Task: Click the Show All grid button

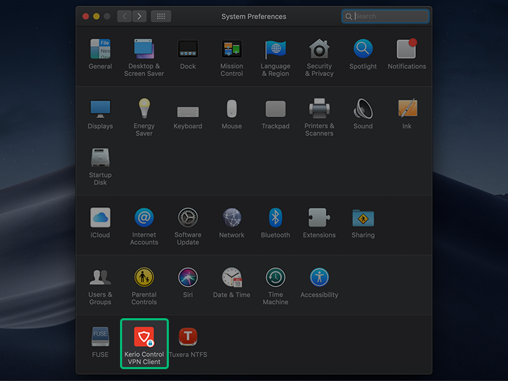Action: tap(161, 16)
